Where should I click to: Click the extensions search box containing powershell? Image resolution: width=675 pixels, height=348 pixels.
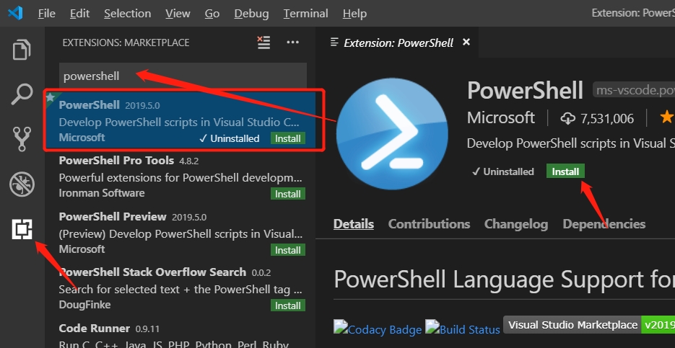tap(183, 76)
